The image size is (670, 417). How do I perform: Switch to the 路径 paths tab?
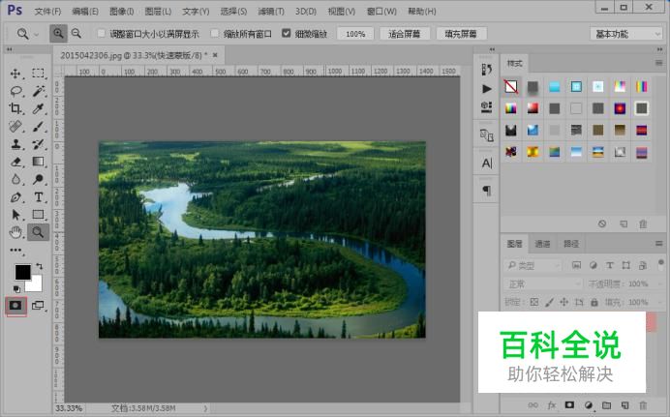571,244
